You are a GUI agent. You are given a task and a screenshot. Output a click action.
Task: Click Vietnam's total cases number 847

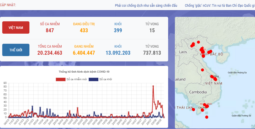[50, 30]
